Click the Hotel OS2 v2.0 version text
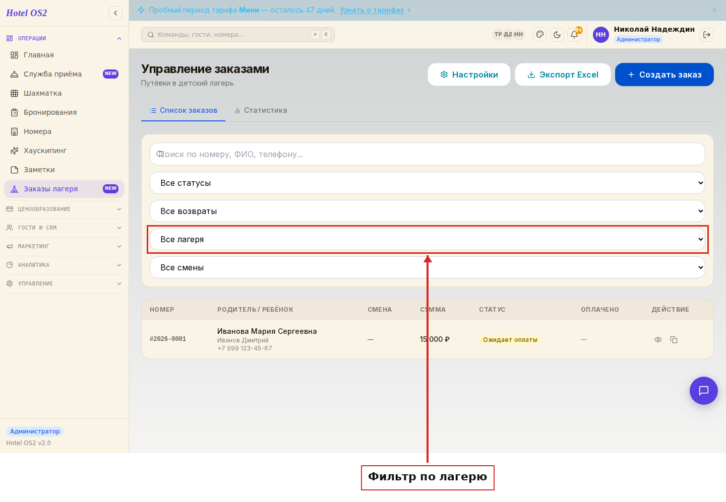Image resolution: width=726 pixels, height=502 pixels. coord(28,443)
